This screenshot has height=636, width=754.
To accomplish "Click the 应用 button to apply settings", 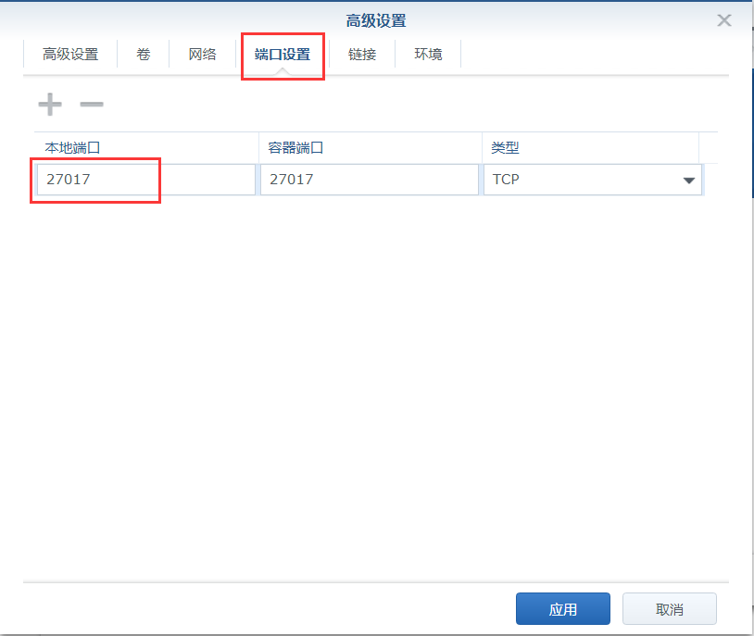I will (562, 608).
